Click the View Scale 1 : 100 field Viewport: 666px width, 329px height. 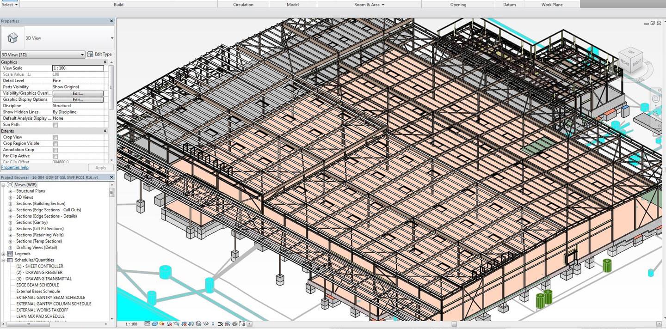coord(78,68)
